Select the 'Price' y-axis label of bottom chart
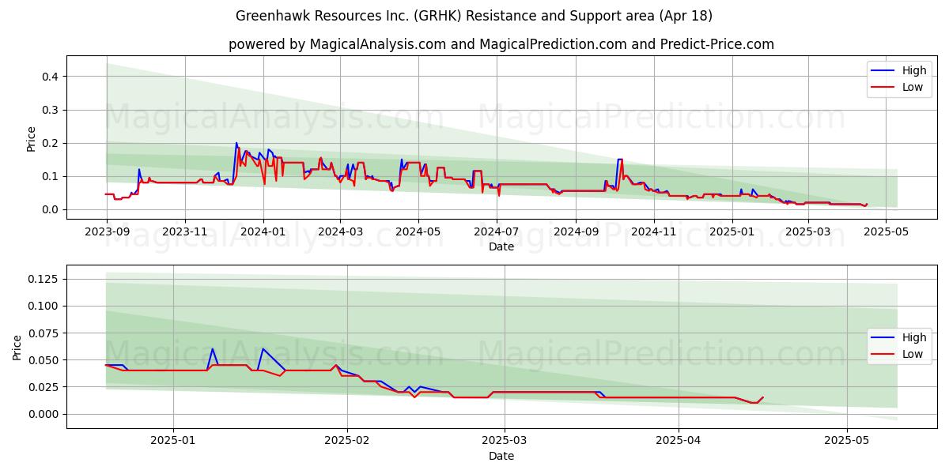 click(x=17, y=347)
